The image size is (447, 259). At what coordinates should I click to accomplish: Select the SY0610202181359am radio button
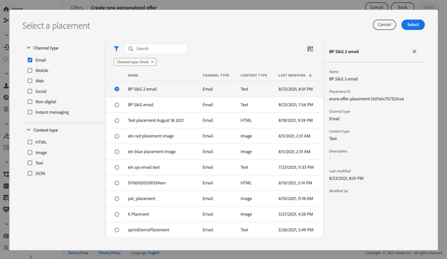(117, 183)
